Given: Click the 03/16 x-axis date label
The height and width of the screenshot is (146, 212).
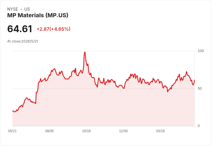Looking at the screenshot, I should click(x=160, y=131).
